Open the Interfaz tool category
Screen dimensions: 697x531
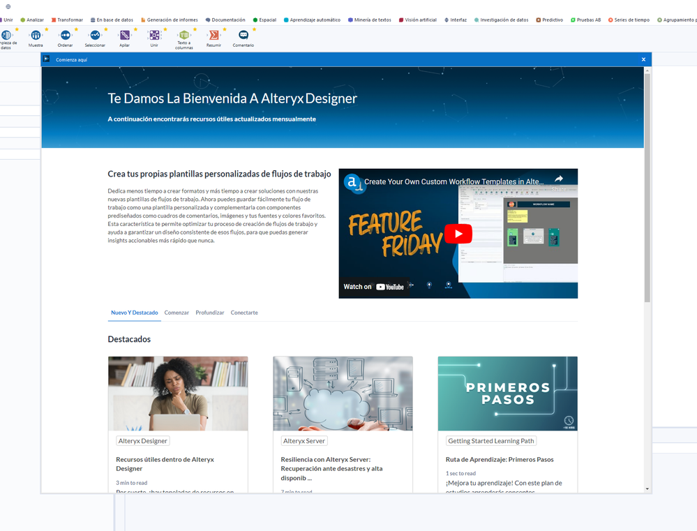[456, 20]
